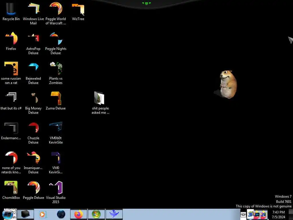Open the ChomikBox desktop icon
The width and height of the screenshot is (293, 220).
pos(11,190)
